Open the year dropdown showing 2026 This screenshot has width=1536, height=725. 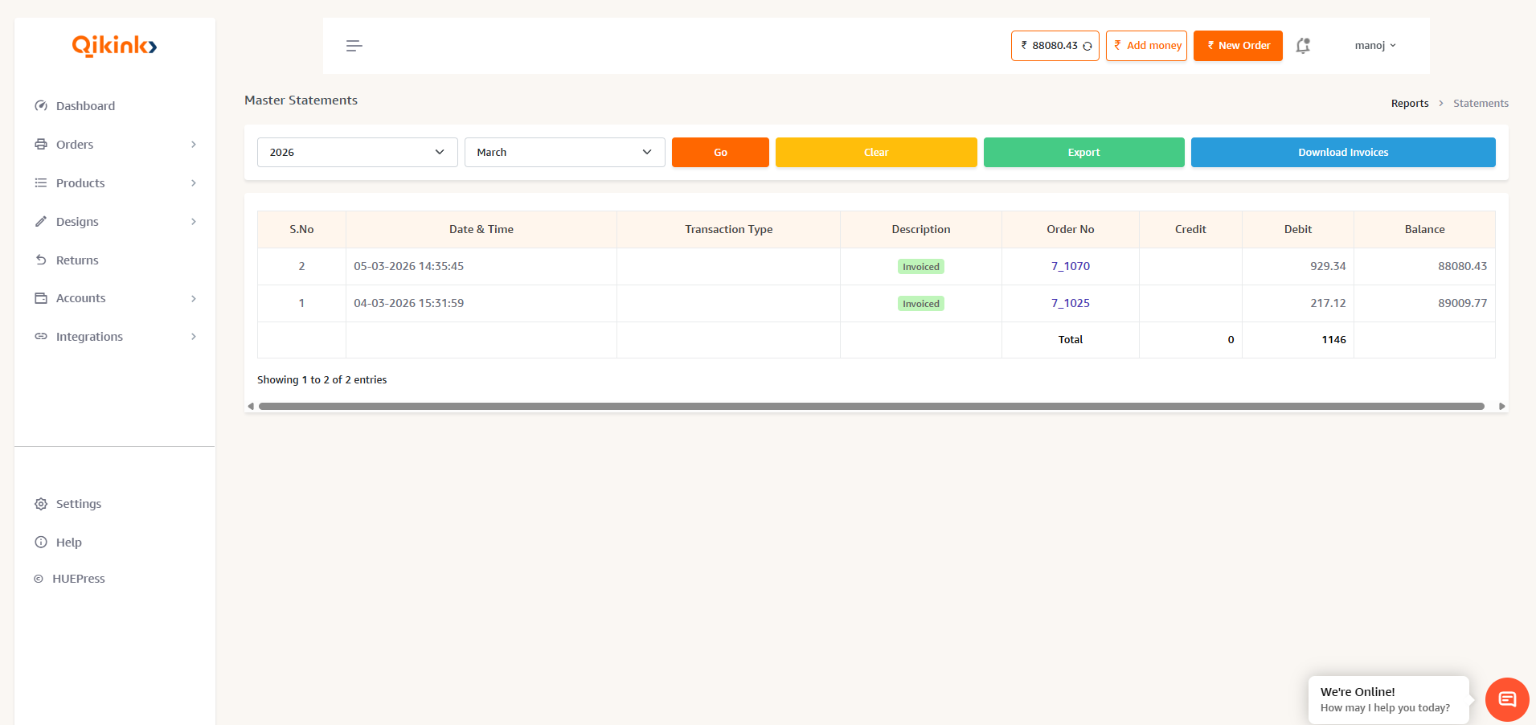tap(357, 153)
